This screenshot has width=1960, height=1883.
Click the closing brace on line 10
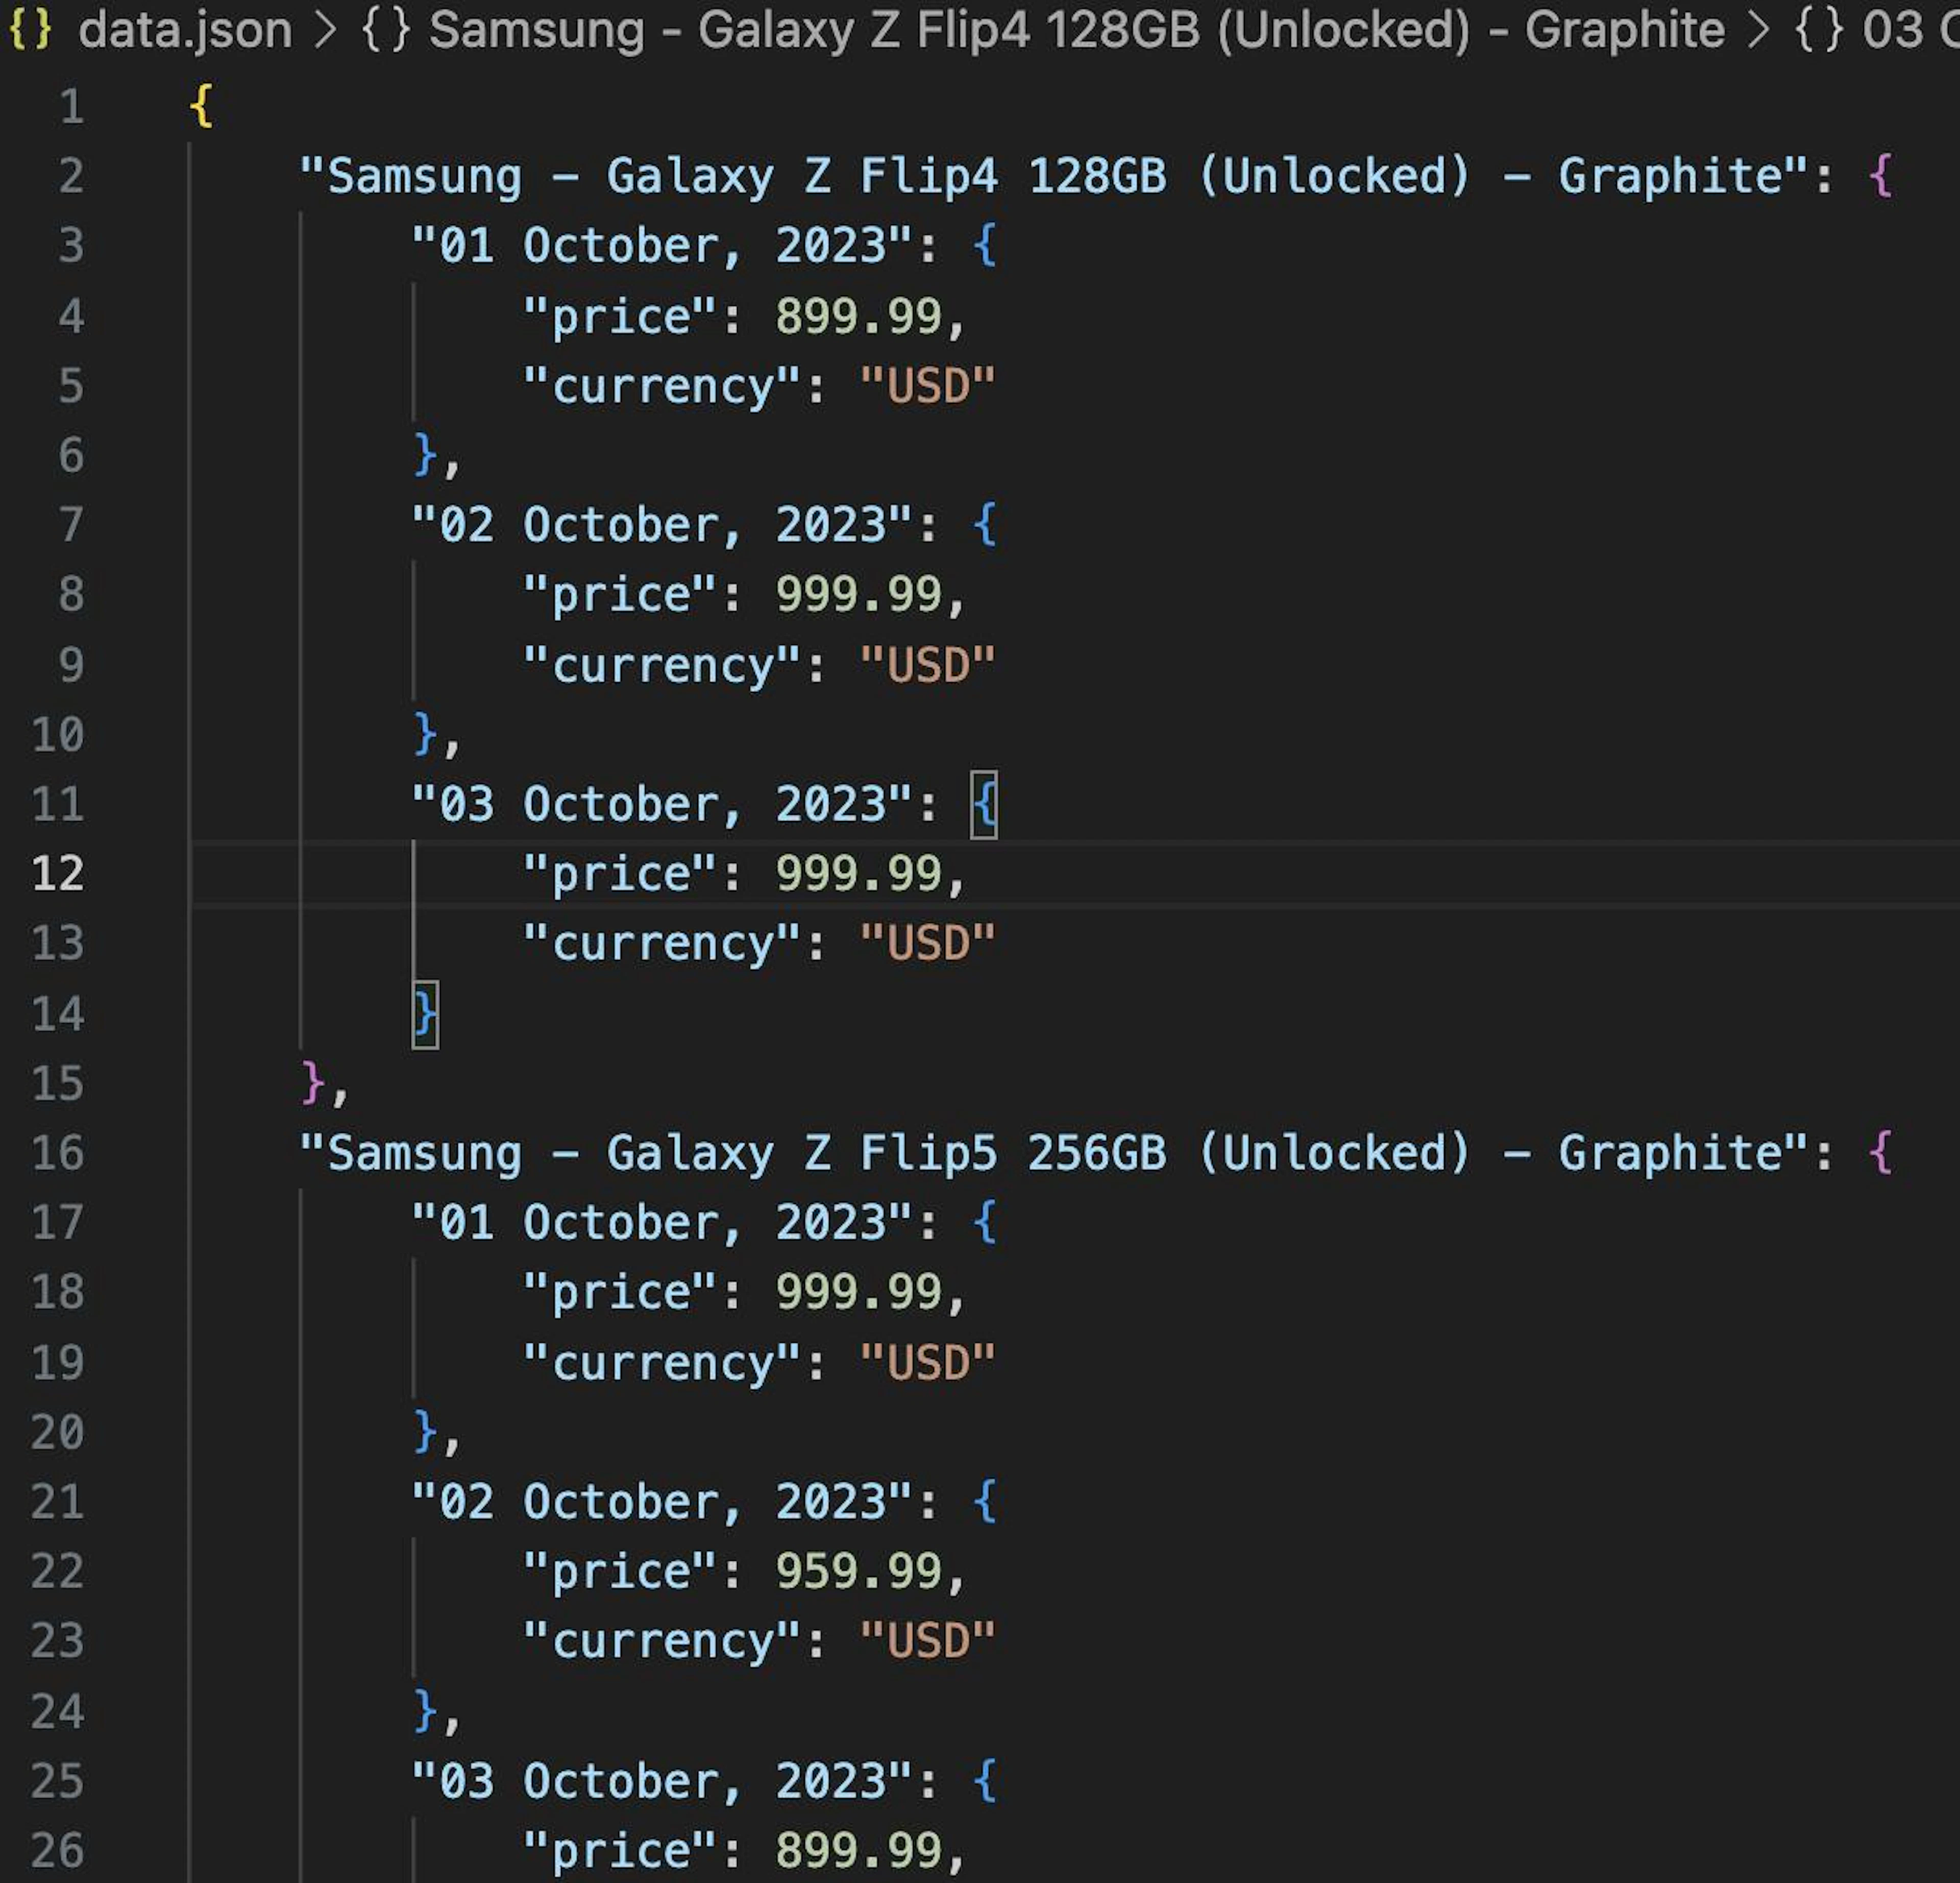(425, 735)
